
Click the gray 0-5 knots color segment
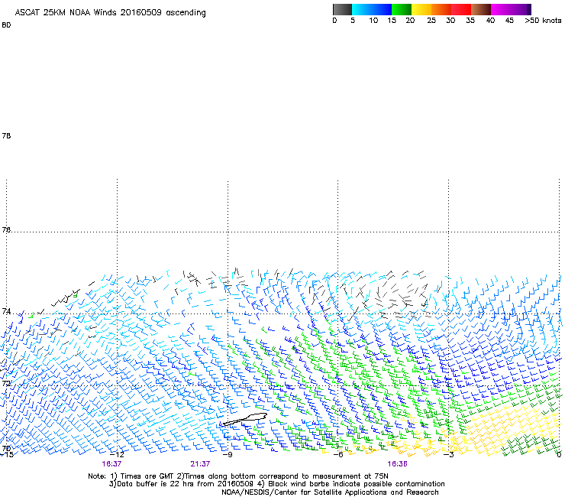[x=342, y=9]
